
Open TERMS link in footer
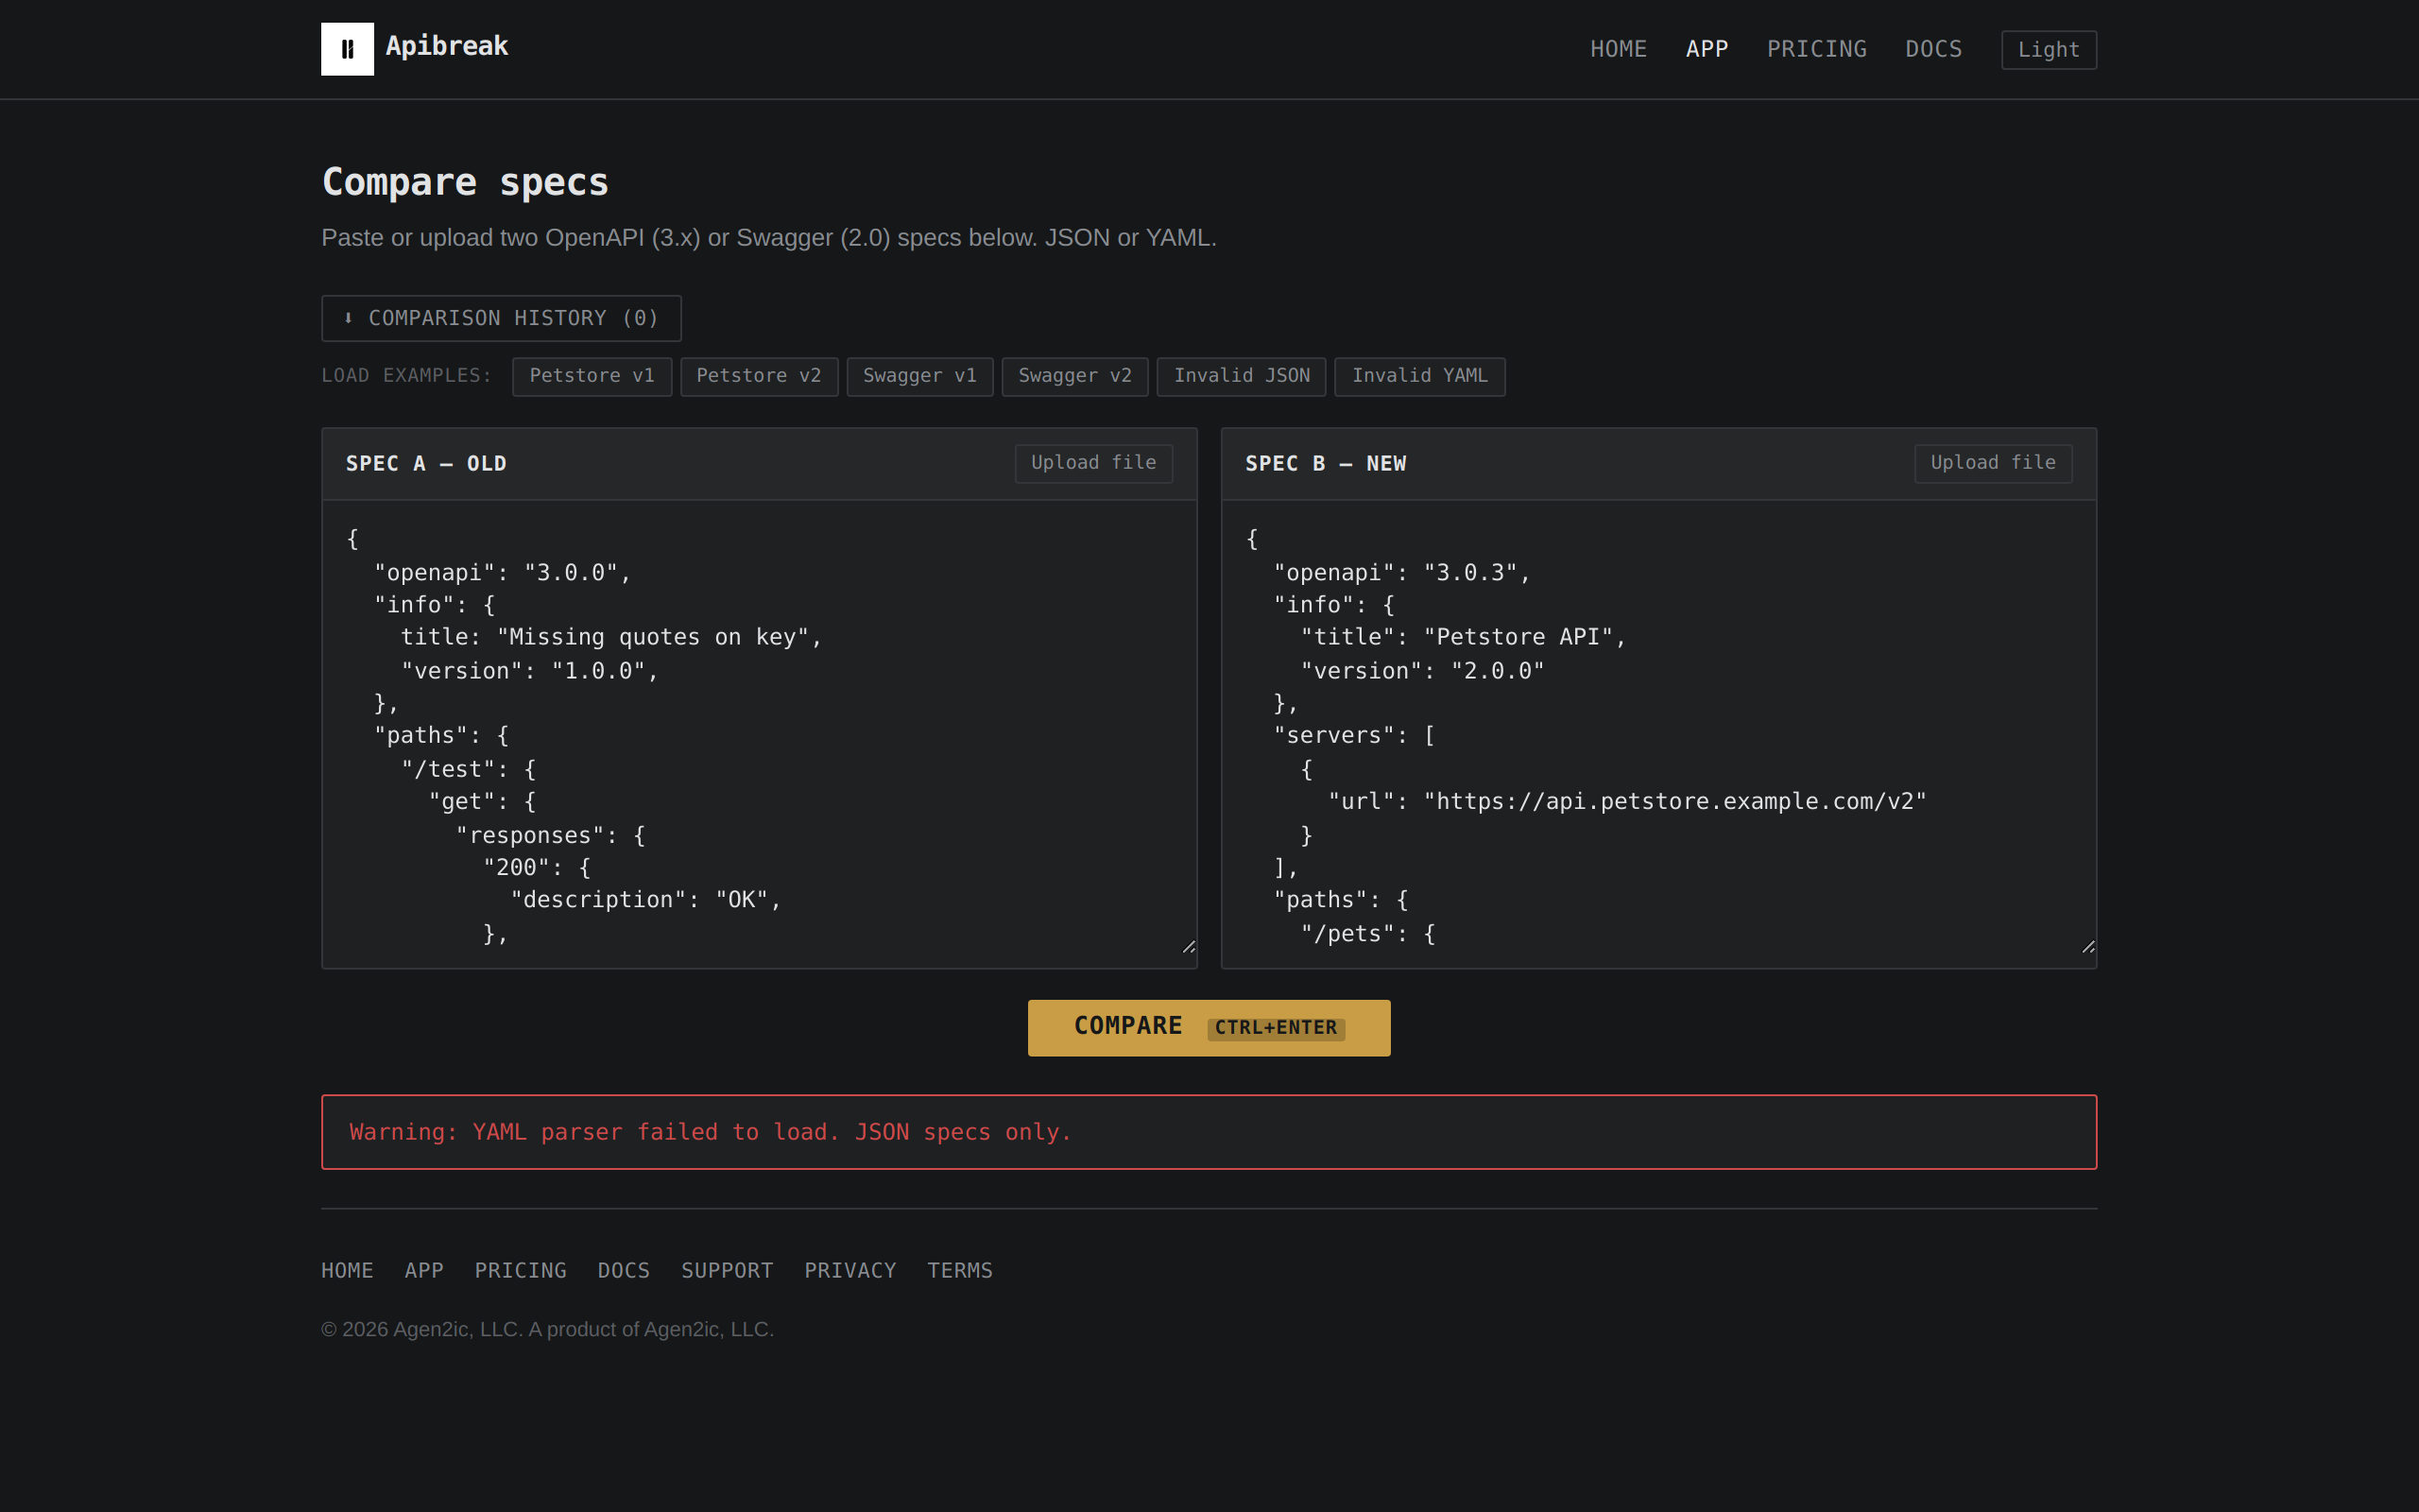pos(960,1270)
